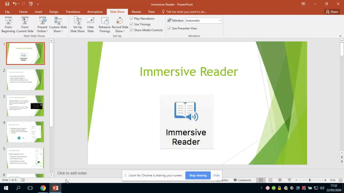Screen dimensions: 344x193
Task: Switch to Slide Sorter view
Action: 270,180
